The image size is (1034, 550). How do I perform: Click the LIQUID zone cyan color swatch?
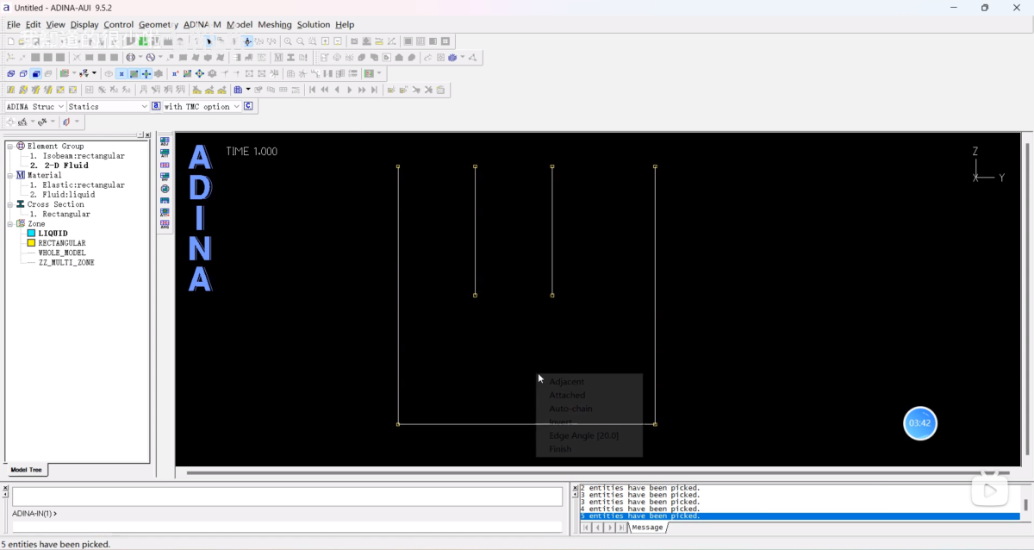pos(31,233)
